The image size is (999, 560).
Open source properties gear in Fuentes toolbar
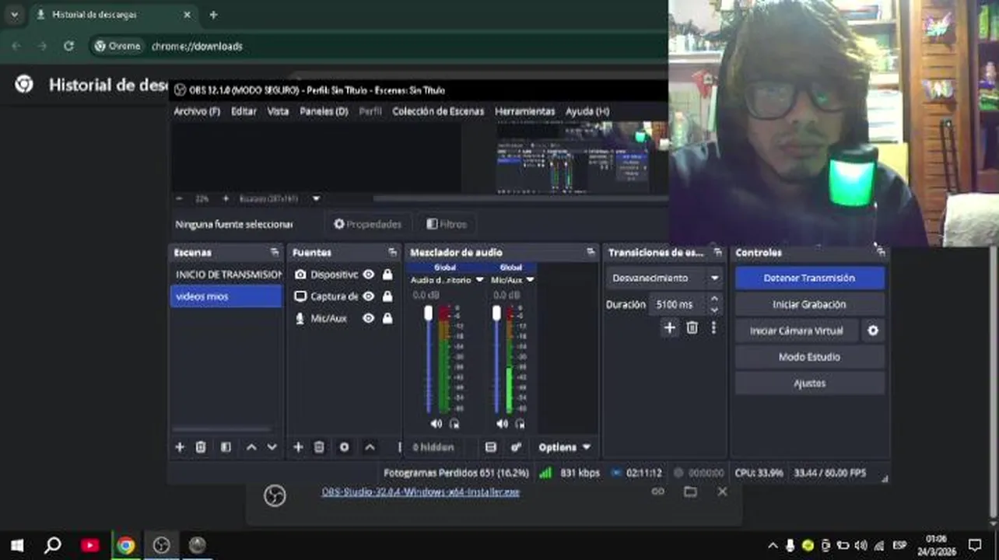pos(344,447)
